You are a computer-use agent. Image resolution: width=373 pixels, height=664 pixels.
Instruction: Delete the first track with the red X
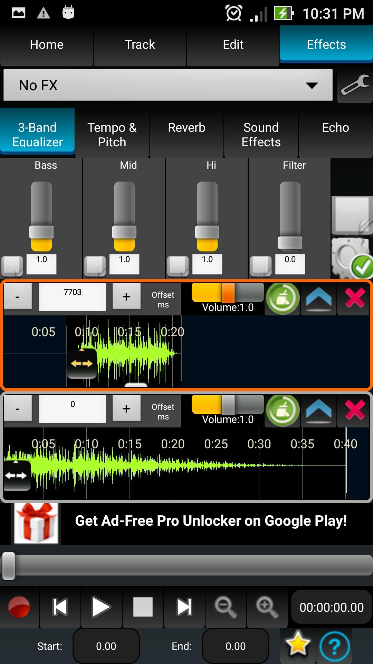(x=355, y=298)
